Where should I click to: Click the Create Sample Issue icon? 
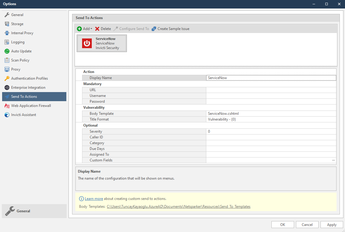pos(154,29)
